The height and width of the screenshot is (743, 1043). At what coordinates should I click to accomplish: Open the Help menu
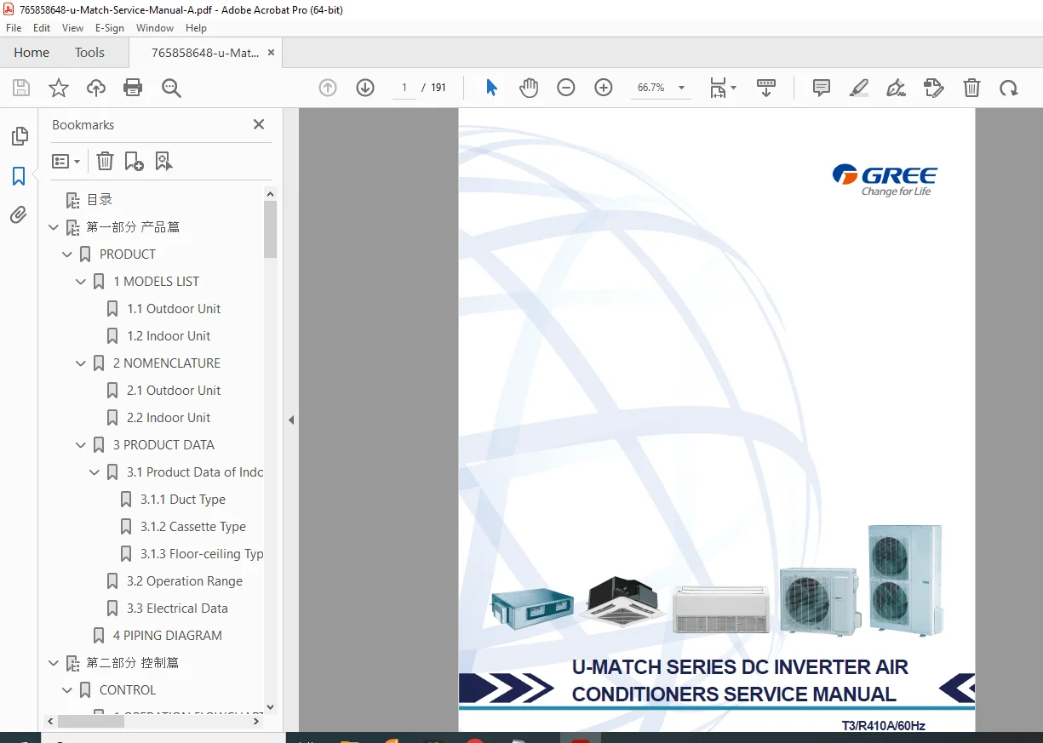pyautogui.click(x=197, y=28)
